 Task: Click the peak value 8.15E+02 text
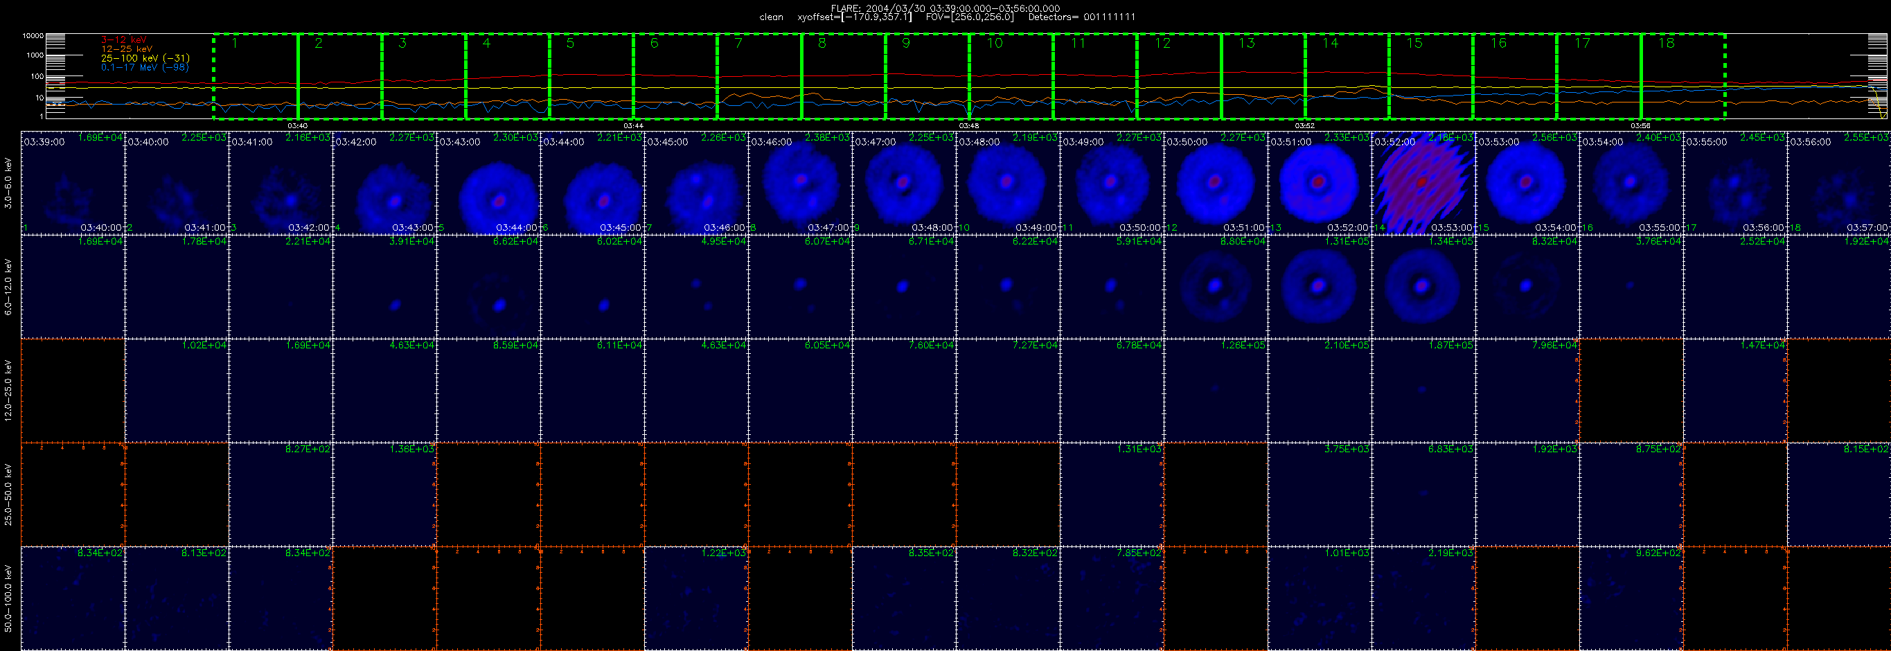(x=1866, y=449)
